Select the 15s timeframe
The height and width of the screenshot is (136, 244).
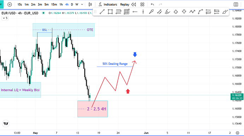tap(19, 5)
